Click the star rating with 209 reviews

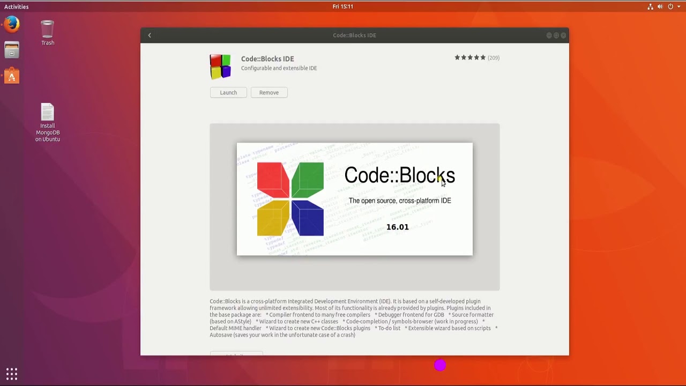(x=477, y=58)
